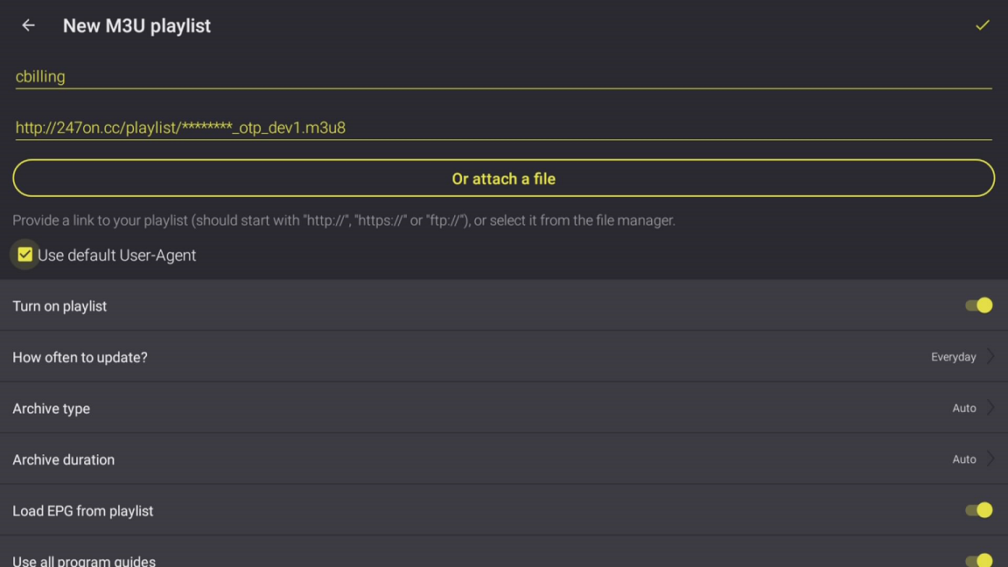Tap the 'Load EPG from playlist' label
The width and height of the screenshot is (1008, 567).
tap(82, 511)
